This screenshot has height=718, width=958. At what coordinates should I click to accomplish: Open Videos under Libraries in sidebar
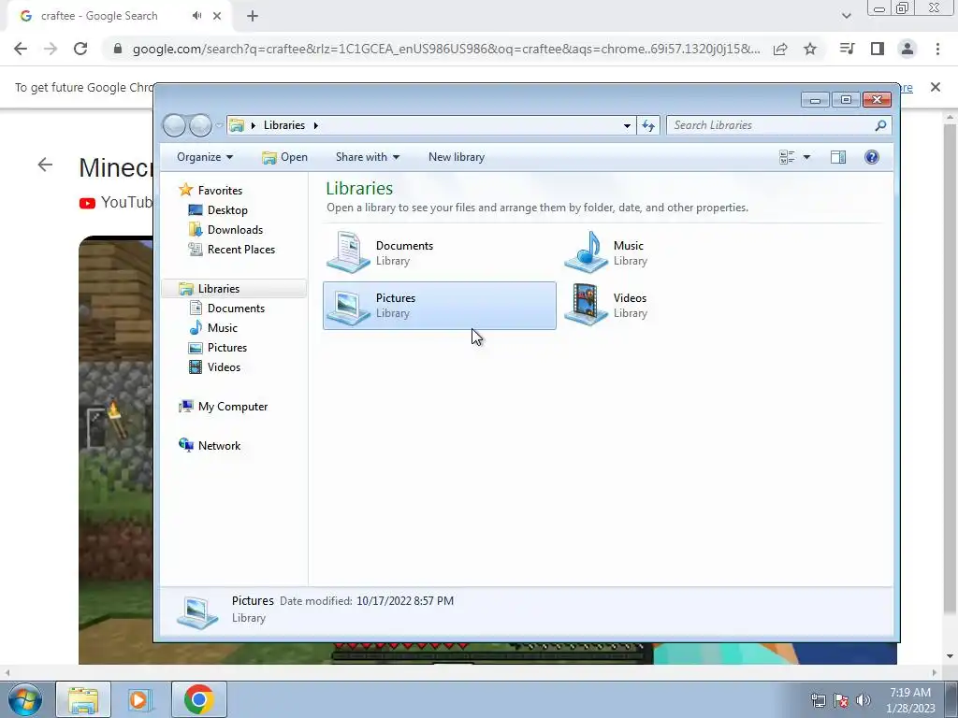click(224, 366)
